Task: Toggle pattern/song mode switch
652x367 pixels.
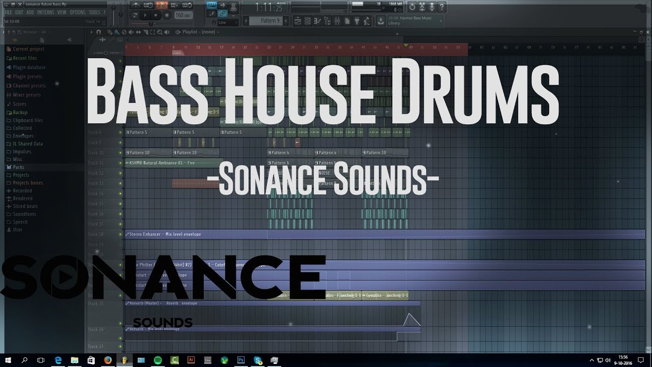Action: (x=134, y=15)
